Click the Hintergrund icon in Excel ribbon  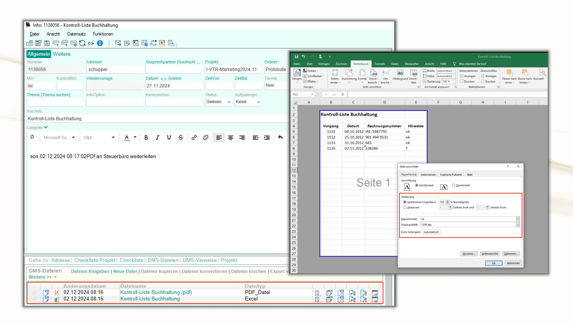(400, 76)
